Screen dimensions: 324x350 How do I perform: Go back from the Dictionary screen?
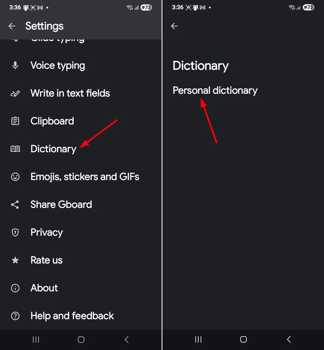coord(174,26)
